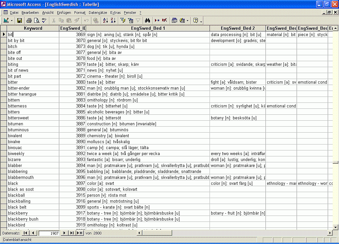This screenshot has height=244, width=339.
Task: Open the Ansicht menu
Action: [x=48, y=13]
